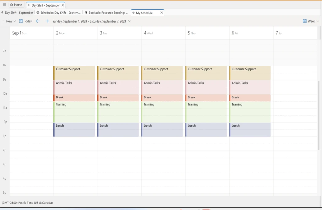Select Friday's Break event
The width and height of the screenshot is (322, 210).
(x=250, y=97)
